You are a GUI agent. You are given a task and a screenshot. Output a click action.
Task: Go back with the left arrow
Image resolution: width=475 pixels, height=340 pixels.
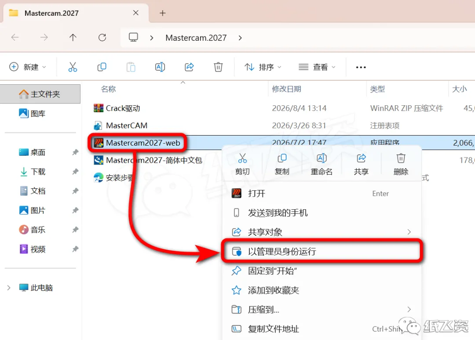pos(15,37)
